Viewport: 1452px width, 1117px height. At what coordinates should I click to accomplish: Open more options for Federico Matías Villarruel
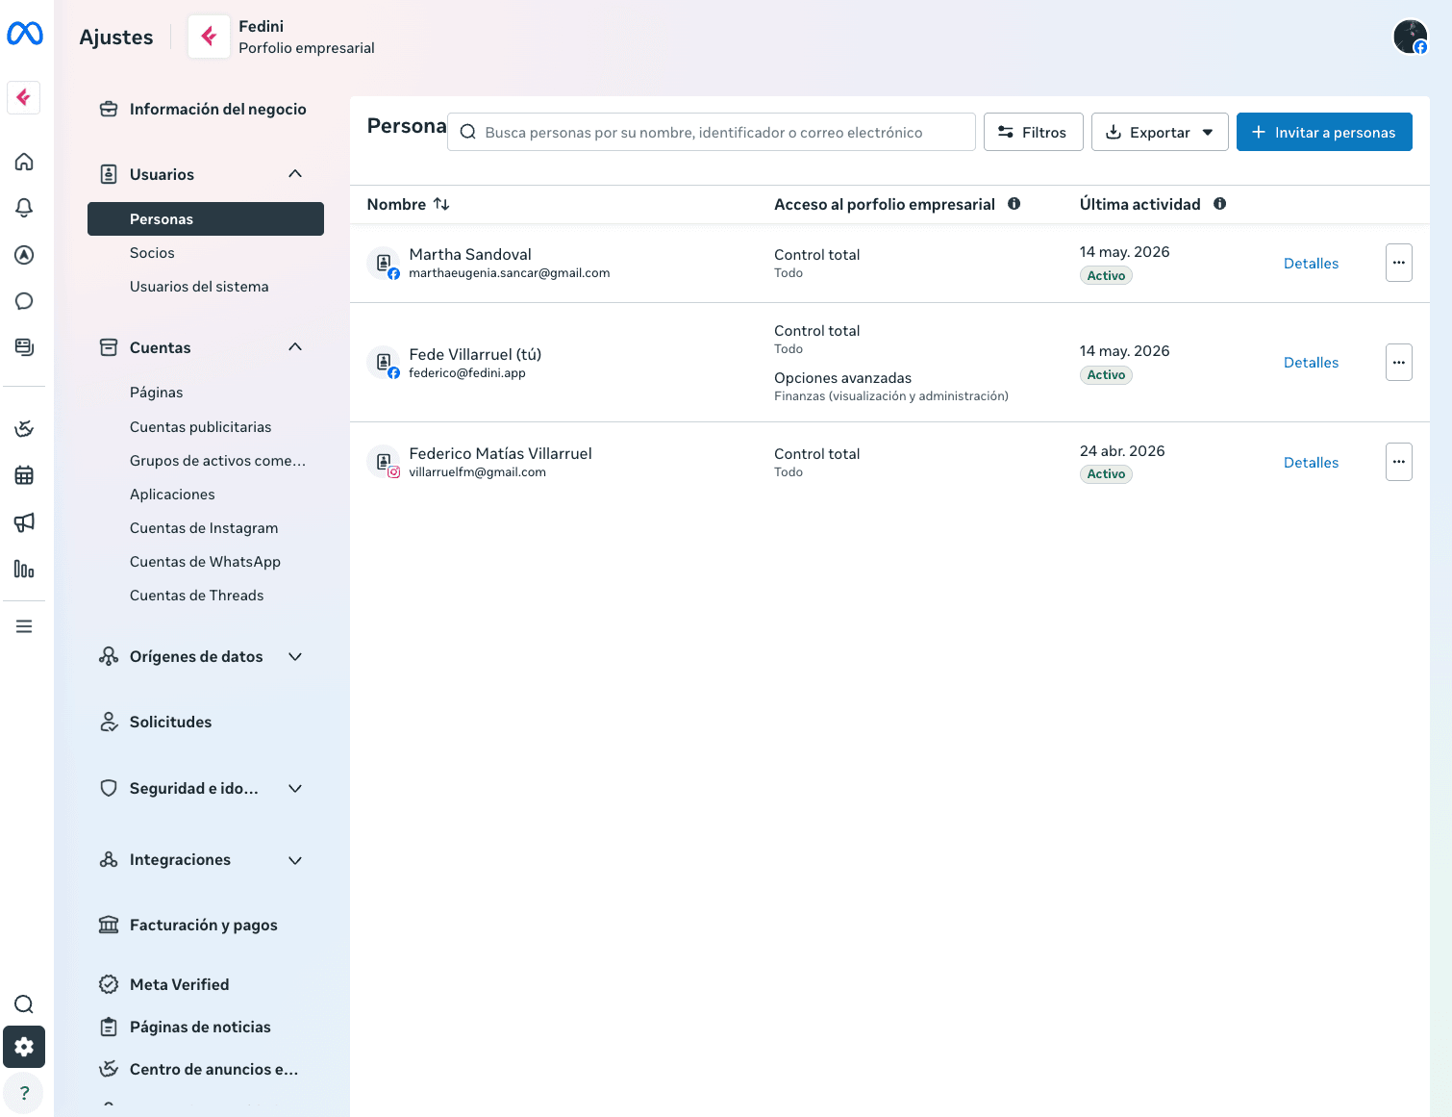pos(1398,462)
